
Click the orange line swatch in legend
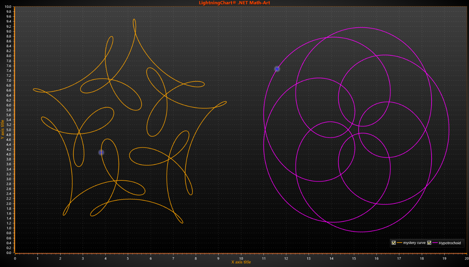click(x=399, y=243)
